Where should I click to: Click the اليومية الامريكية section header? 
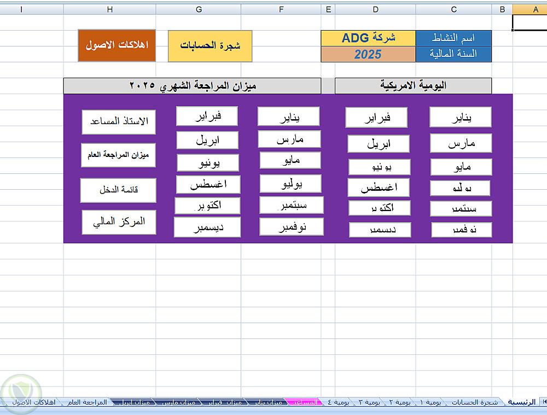[x=413, y=86]
